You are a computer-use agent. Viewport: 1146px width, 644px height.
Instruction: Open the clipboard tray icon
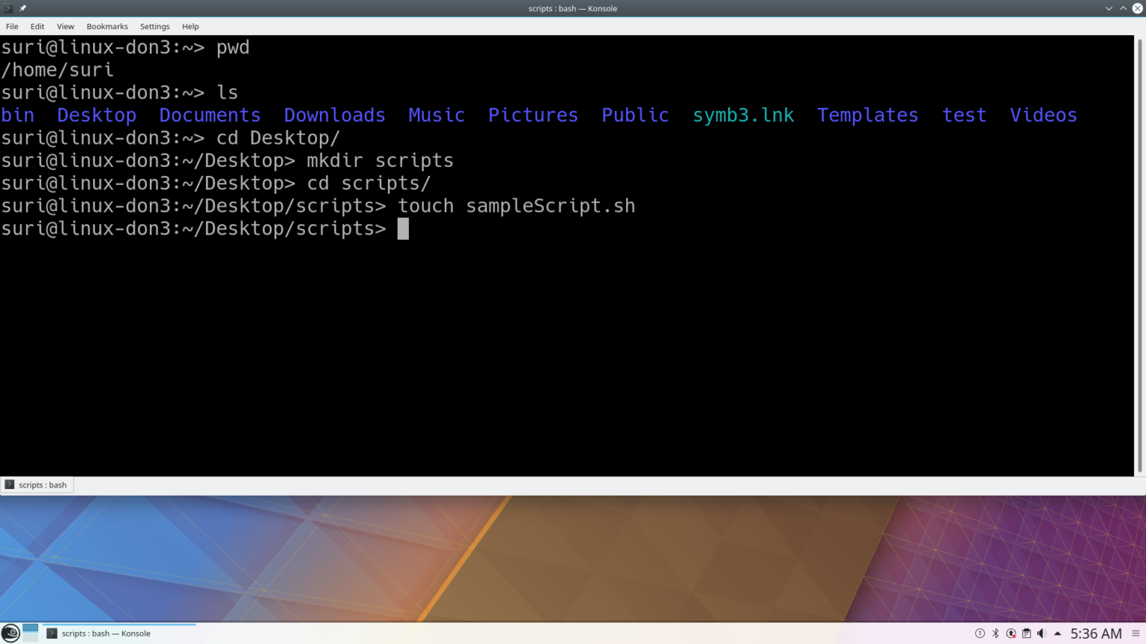(x=1027, y=634)
